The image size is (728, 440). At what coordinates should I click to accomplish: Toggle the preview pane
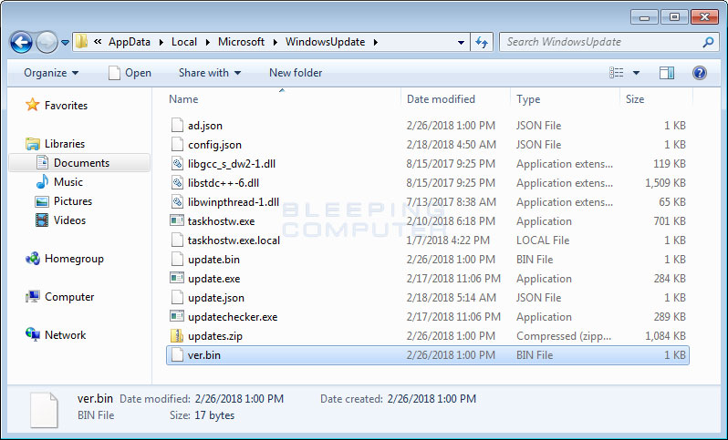pos(666,73)
